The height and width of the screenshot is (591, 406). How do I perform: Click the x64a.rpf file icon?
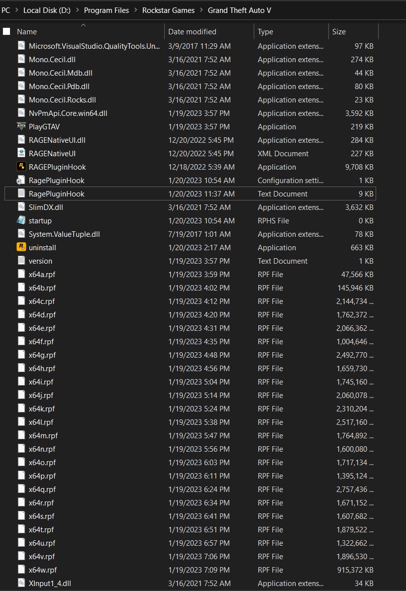21,274
